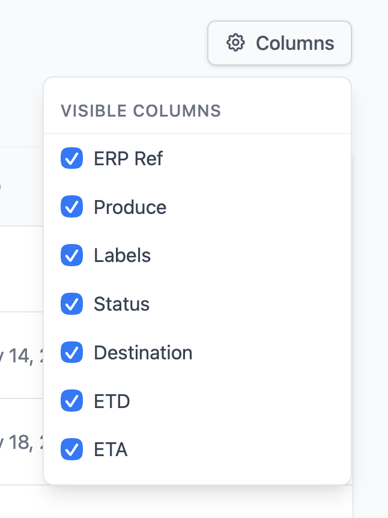Click the word Columns in the button
Image resolution: width=388 pixels, height=518 pixels.
click(295, 43)
